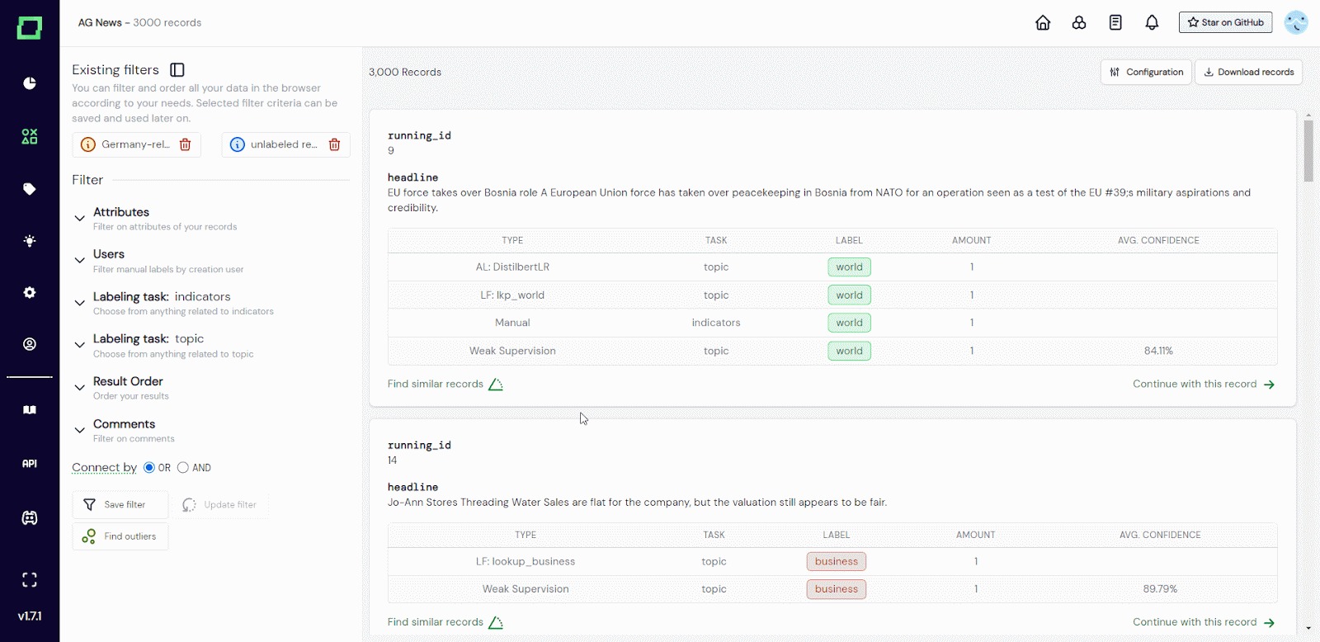Click AG News project title
The width and height of the screenshot is (1320, 642).
pos(100,22)
